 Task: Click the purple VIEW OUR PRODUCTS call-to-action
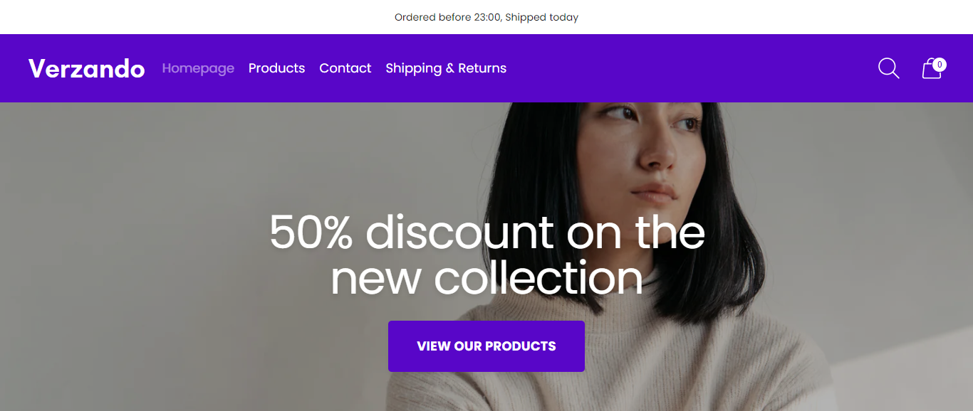tap(486, 346)
